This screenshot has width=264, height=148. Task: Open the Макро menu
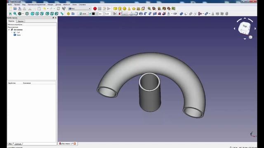pos(50,5)
